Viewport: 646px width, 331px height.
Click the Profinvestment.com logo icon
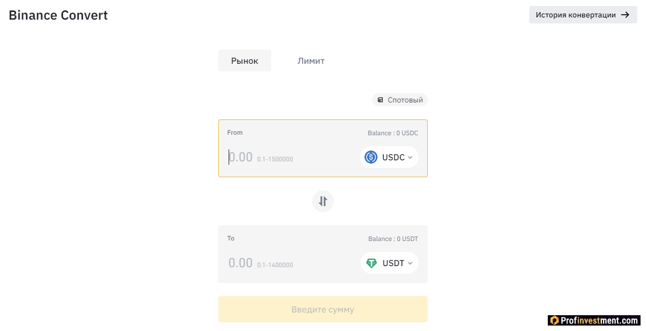554,320
